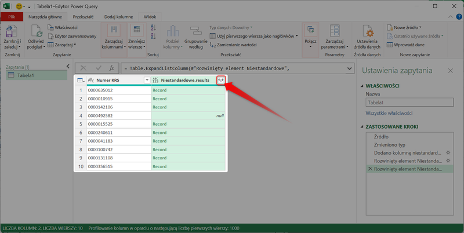This screenshot has width=464, height=233.
Task: Switch to the Narzędzia główne tab
Action: coord(45,17)
